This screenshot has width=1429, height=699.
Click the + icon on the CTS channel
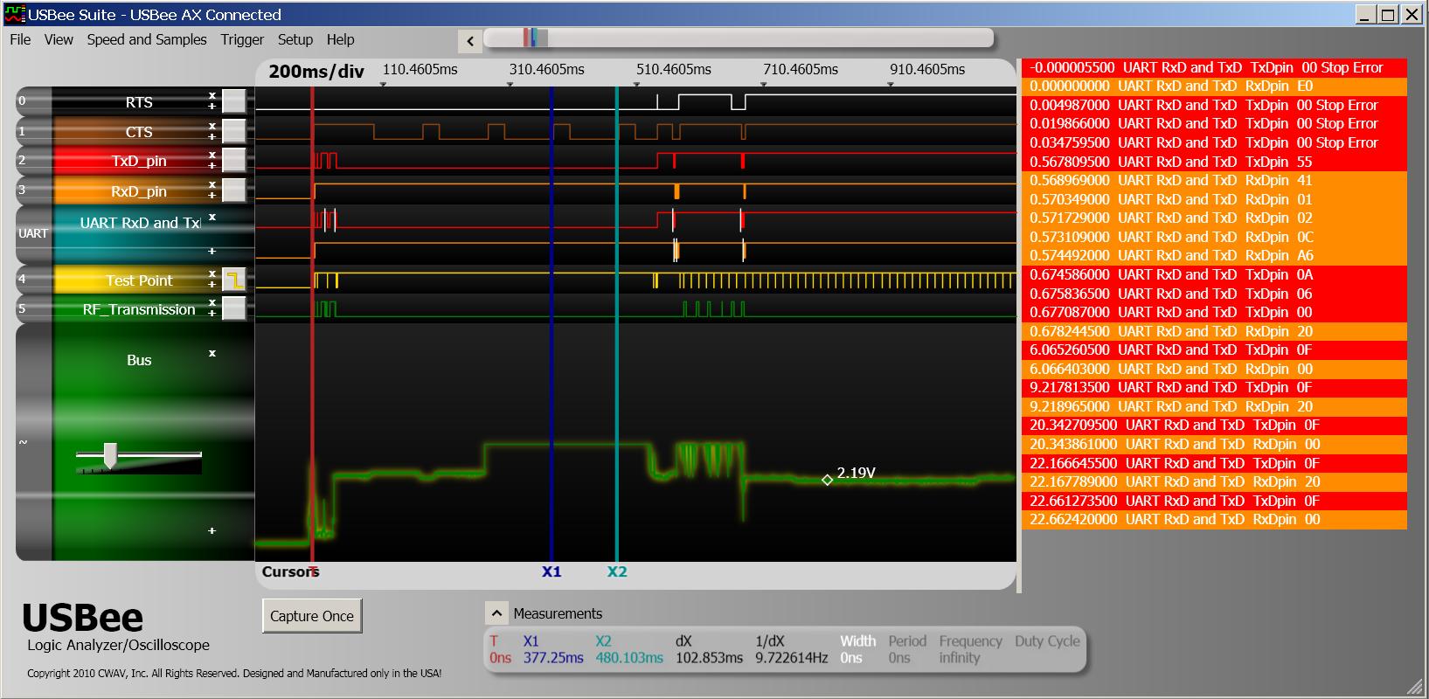212,136
